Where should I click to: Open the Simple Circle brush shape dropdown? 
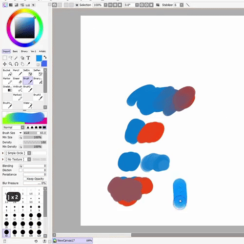(29, 153)
